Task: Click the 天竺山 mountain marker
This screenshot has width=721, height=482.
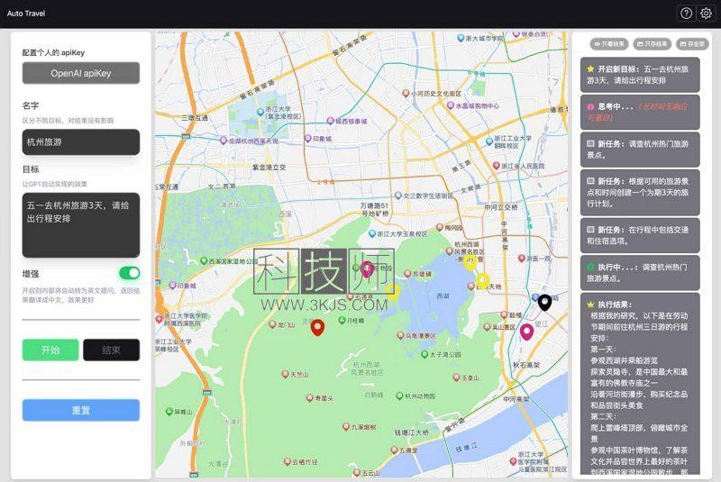Action: pos(285,374)
